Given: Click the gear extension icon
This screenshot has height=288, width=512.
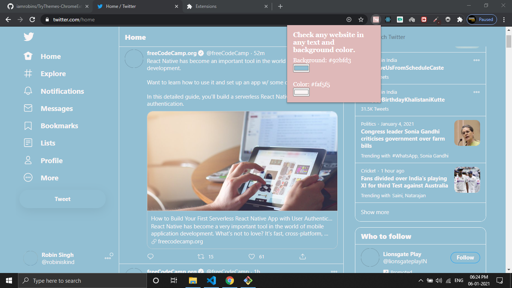Looking at the screenshot, I should tap(448, 19).
